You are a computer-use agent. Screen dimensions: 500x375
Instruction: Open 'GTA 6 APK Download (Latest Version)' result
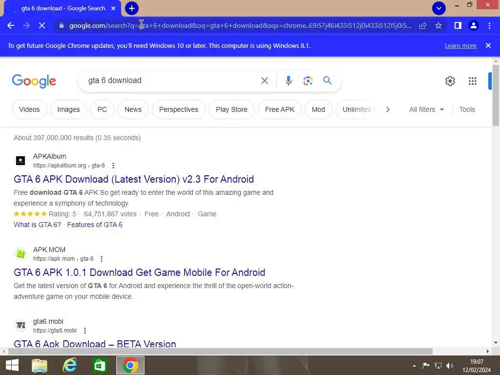134,179
